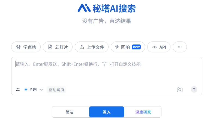Image resolution: width=210 pixels, height=119 pixels.
Task: Toggle the 互动网页 option
Action: point(56,90)
